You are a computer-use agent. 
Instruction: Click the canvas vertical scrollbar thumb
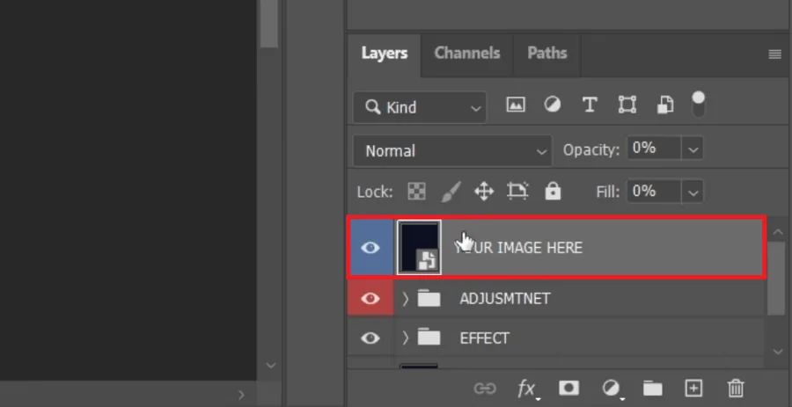(270, 23)
